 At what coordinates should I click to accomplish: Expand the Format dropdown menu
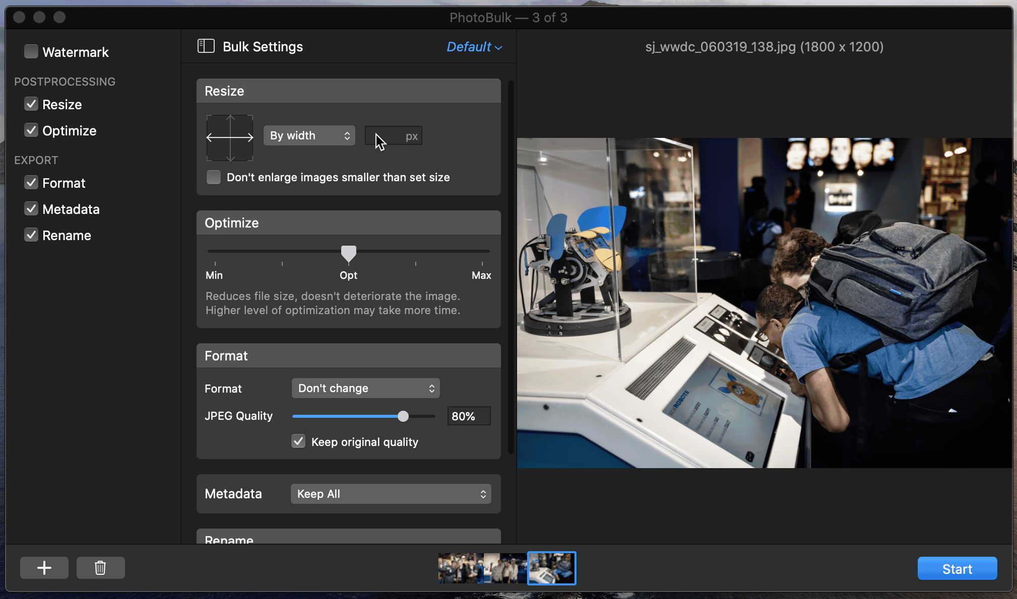pyautogui.click(x=365, y=388)
